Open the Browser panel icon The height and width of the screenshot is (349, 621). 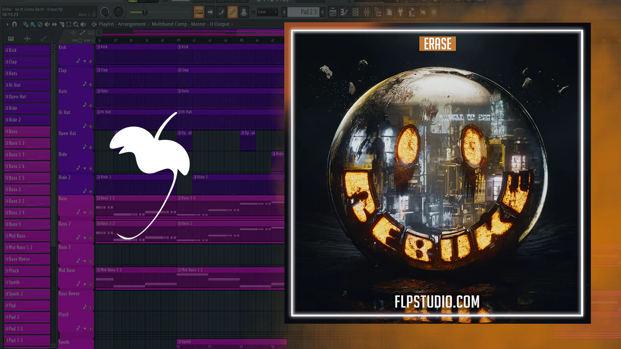tap(377, 12)
